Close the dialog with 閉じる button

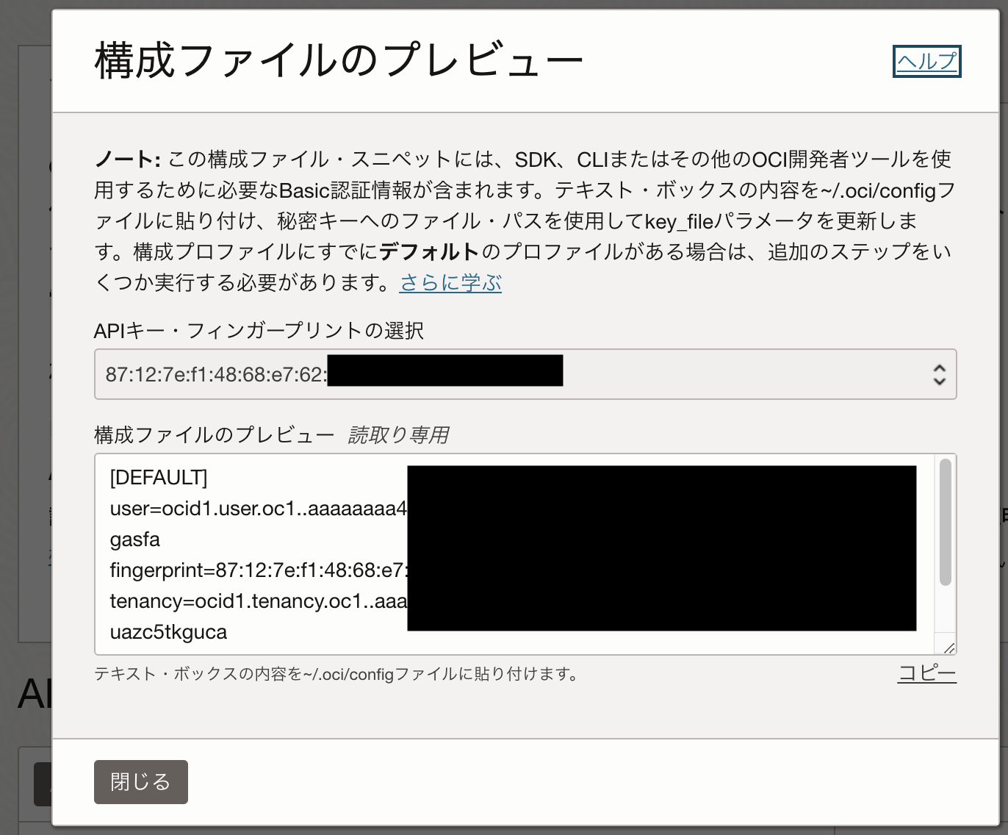coord(140,782)
